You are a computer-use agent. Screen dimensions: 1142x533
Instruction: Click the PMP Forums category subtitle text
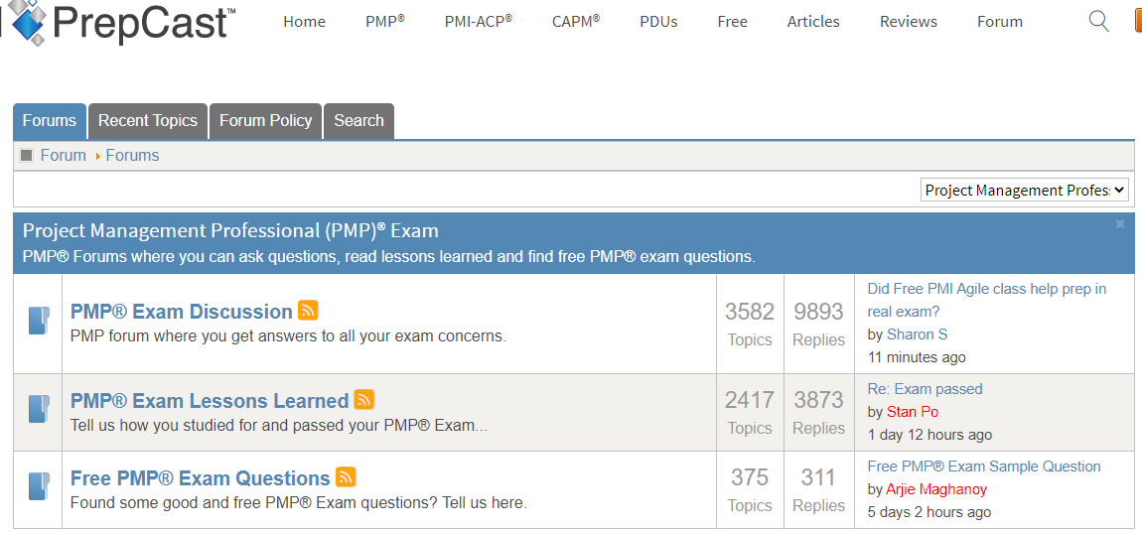[x=389, y=257]
